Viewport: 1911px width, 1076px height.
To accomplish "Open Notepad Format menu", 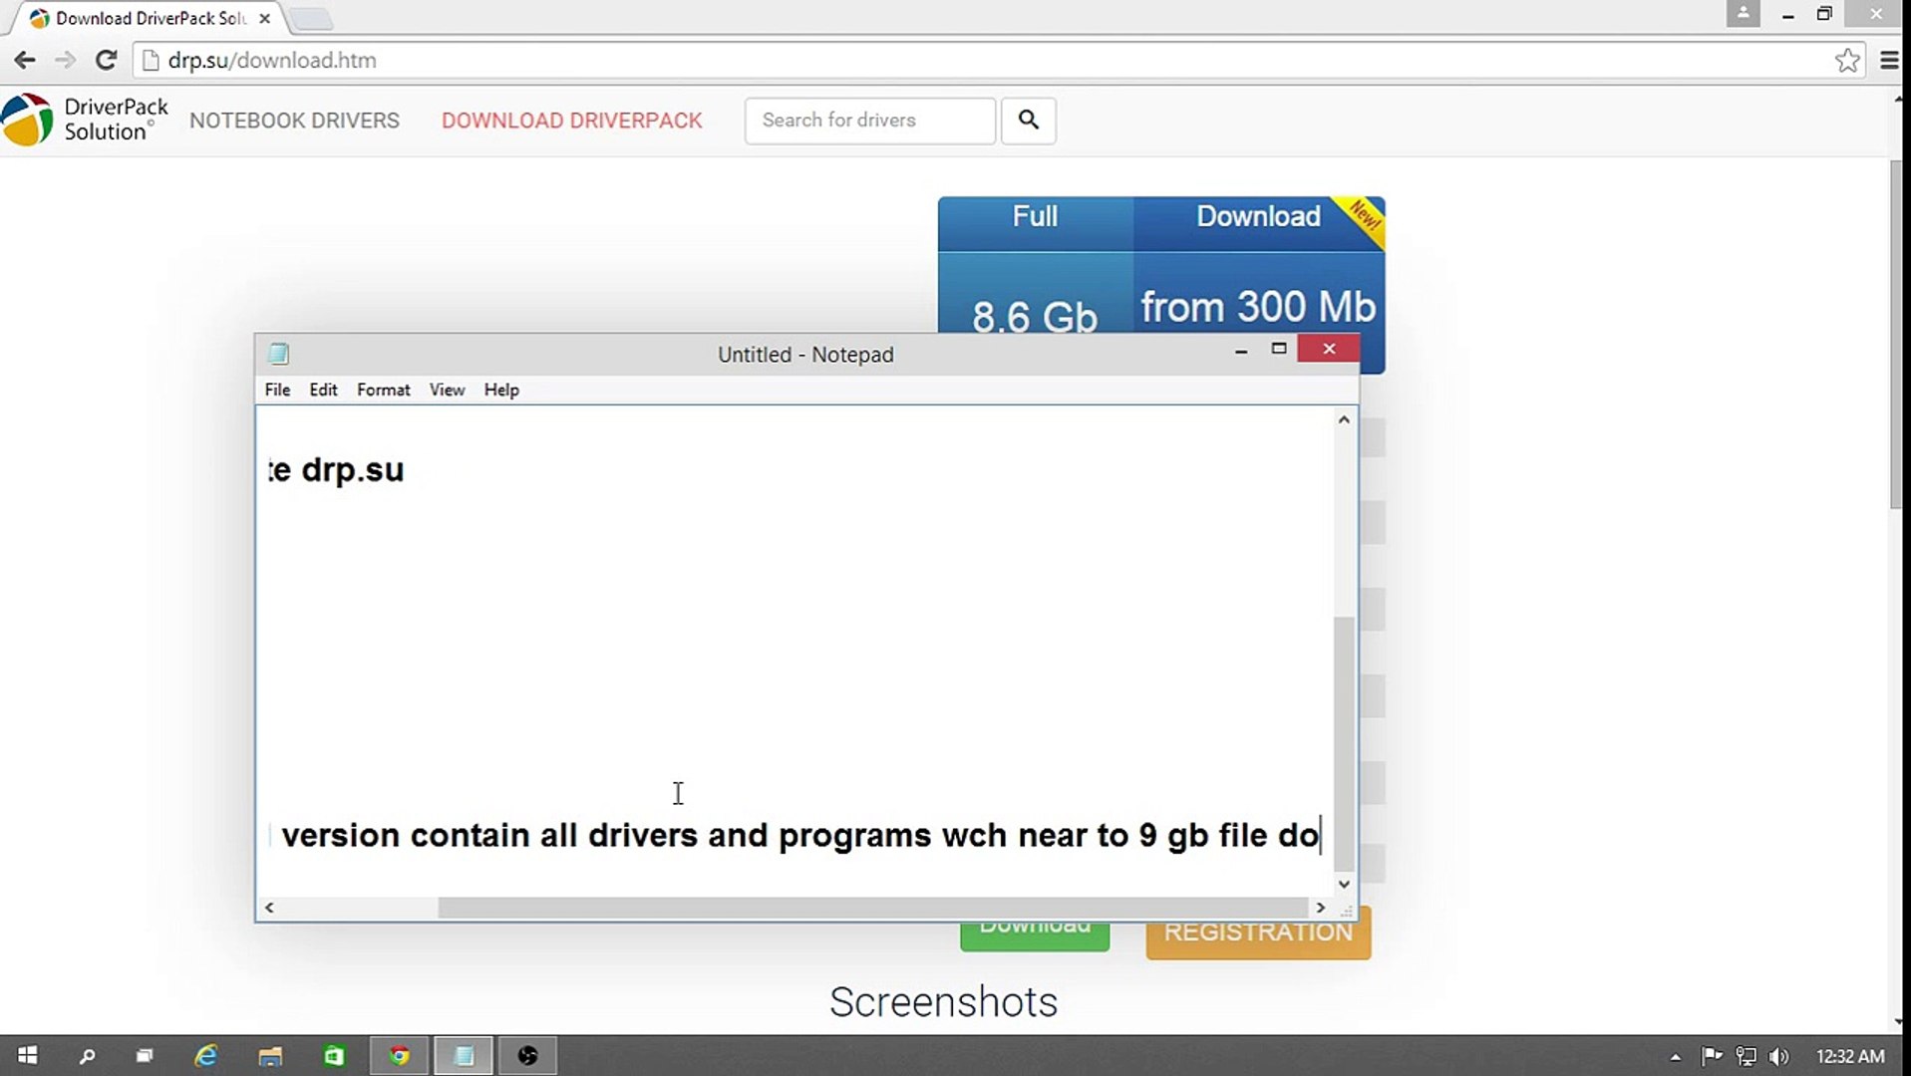I will (384, 390).
